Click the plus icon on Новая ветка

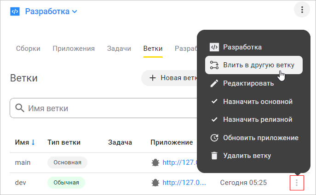tap(153, 78)
